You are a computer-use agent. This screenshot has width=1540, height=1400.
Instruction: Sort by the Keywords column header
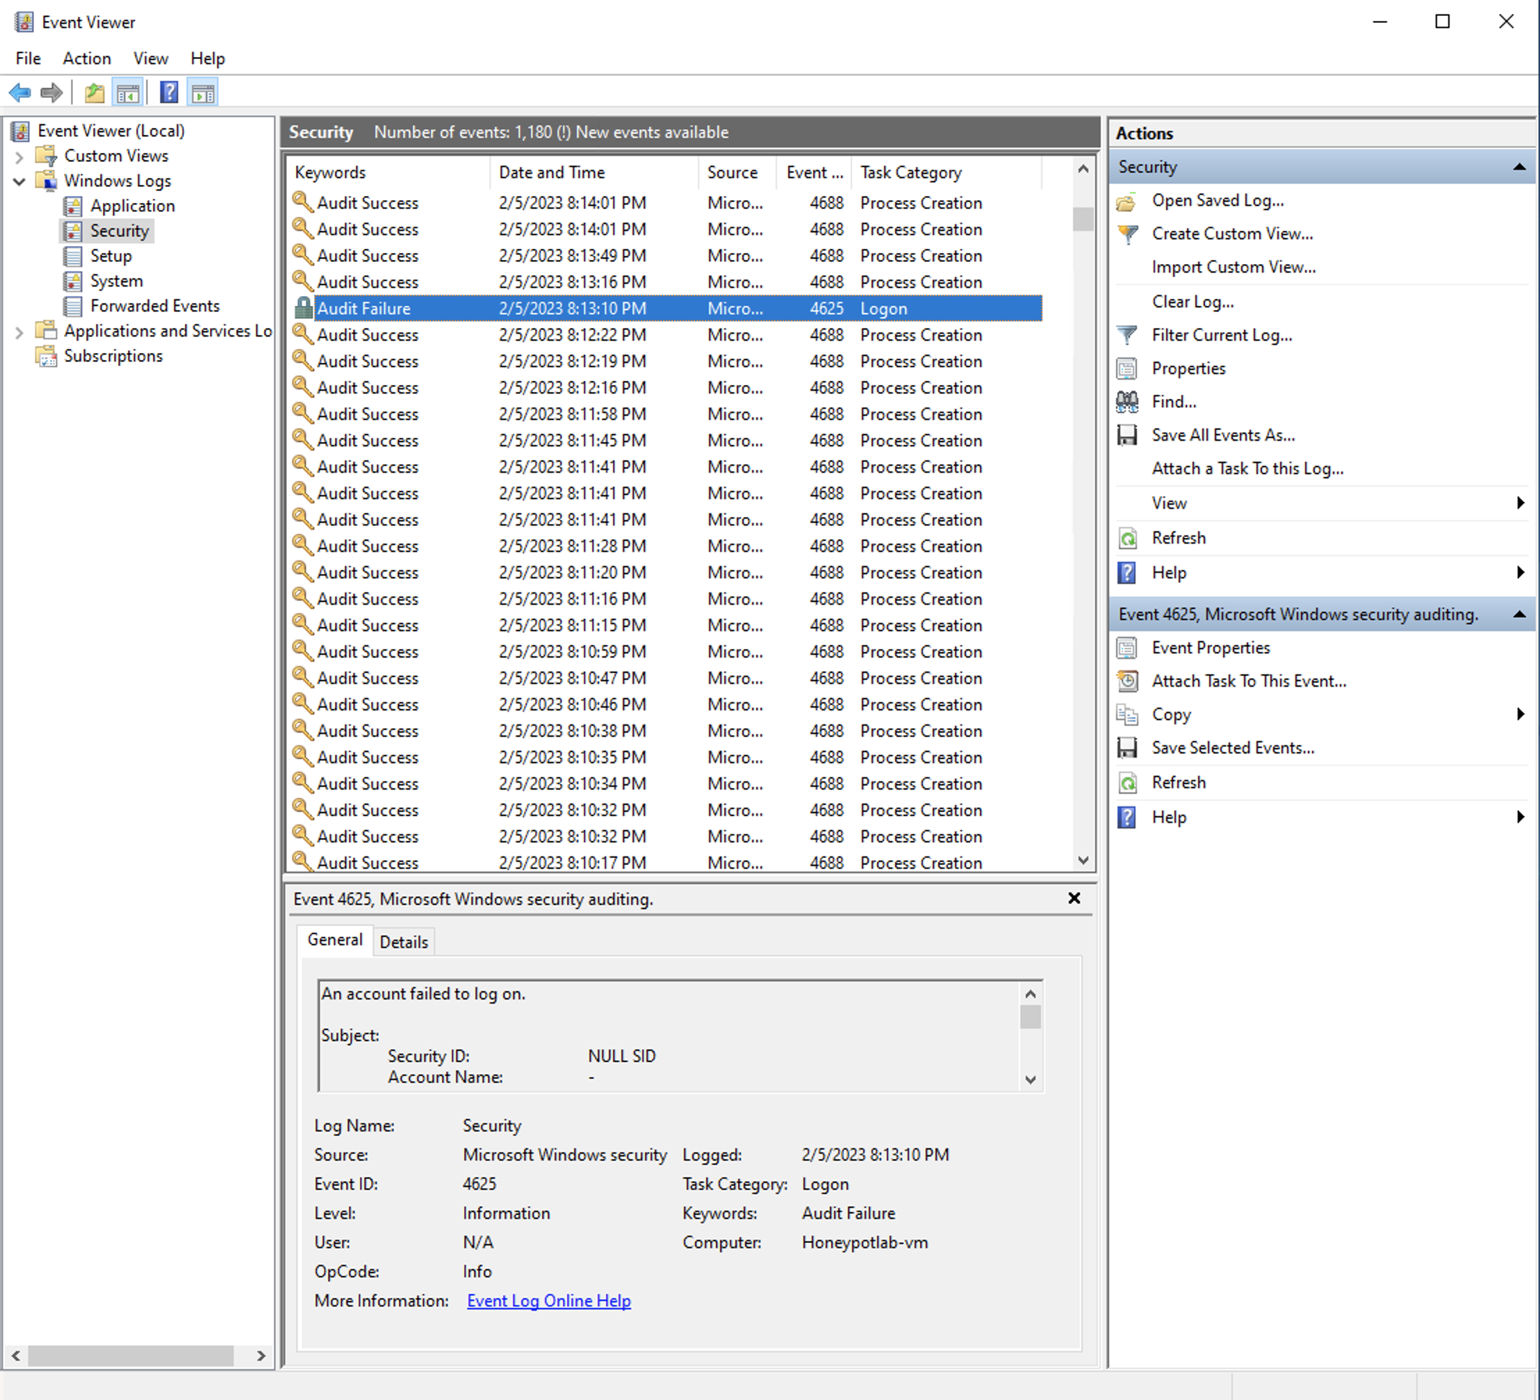click(x=388, y=172)
